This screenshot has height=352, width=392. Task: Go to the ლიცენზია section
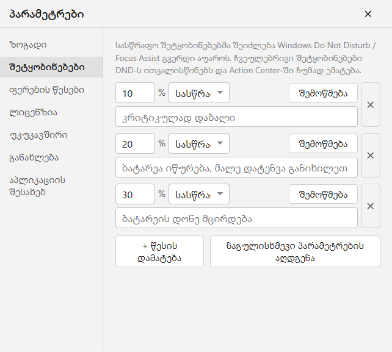pyautogui.click(x=51, y=113)
